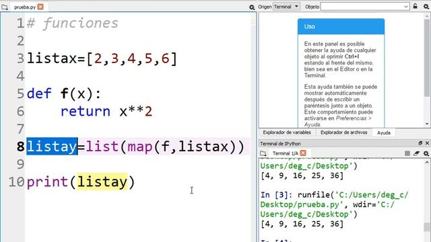Click line number 8 in the editor
The image size is (431, 242).
20,147
